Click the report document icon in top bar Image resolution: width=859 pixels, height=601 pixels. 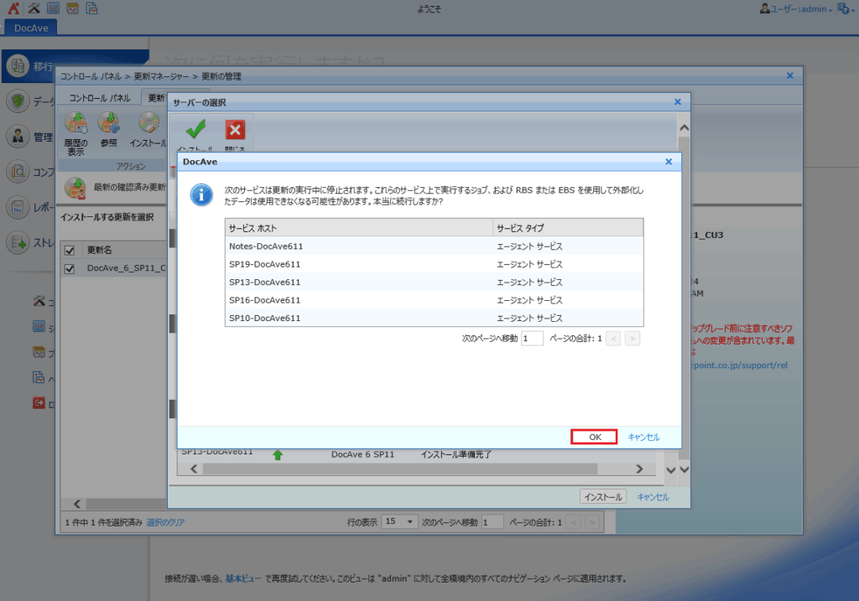[x=91, y=8]
